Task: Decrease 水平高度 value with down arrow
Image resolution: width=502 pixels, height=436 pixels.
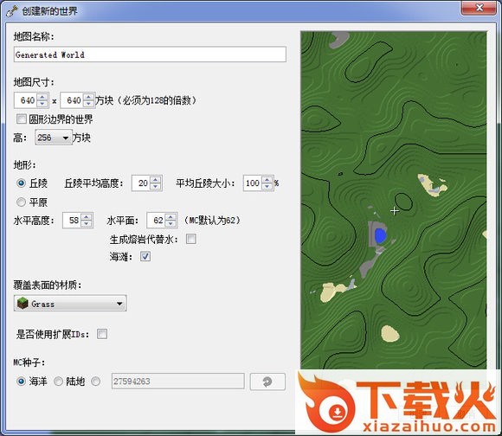Action: click(87, 224)
